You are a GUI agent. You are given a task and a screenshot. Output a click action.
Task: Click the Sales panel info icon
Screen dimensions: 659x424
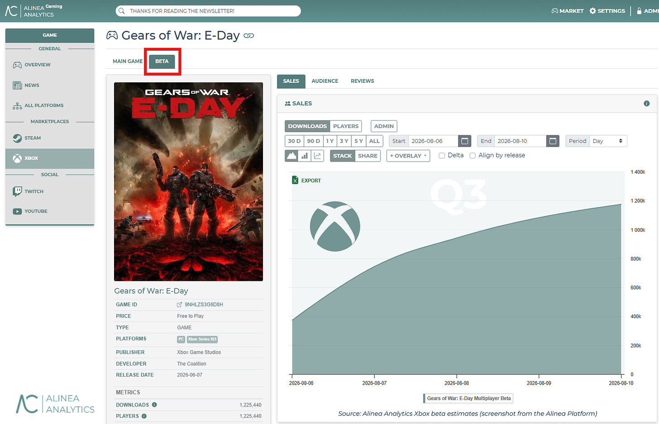tap(647, 104)
